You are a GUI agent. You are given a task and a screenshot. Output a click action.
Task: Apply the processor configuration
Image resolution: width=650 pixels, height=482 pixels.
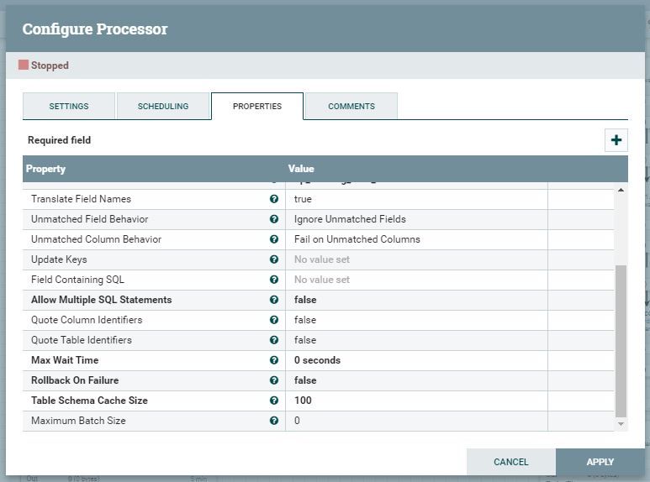coord(600,462)
